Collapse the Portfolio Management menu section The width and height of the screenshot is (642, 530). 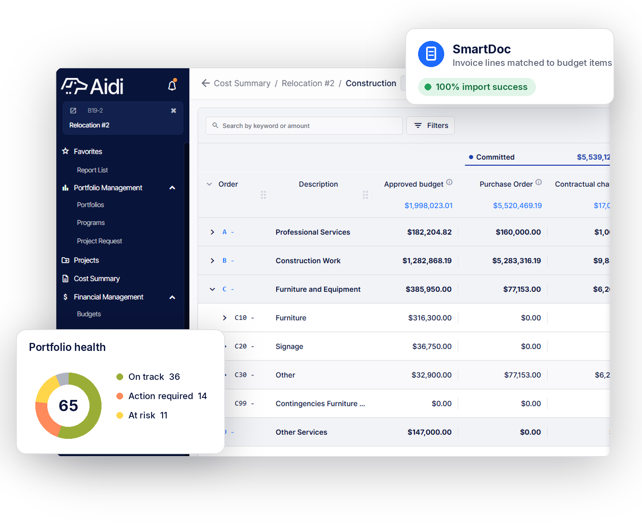tap(173, 188)
